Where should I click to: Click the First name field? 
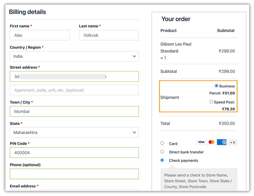(x=40, y=35)
